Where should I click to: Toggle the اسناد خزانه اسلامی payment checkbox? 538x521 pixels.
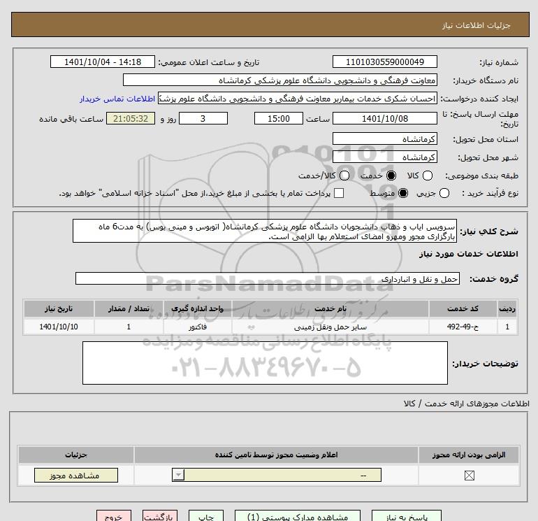[x=339, y=193]
